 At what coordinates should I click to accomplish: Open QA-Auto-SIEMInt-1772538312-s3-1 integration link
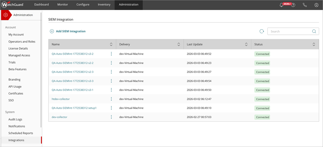click(72, 90)
